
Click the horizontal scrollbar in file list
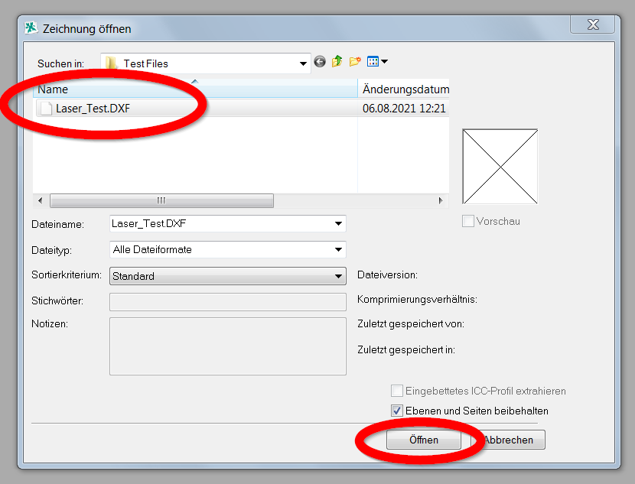tap(161, 200)
